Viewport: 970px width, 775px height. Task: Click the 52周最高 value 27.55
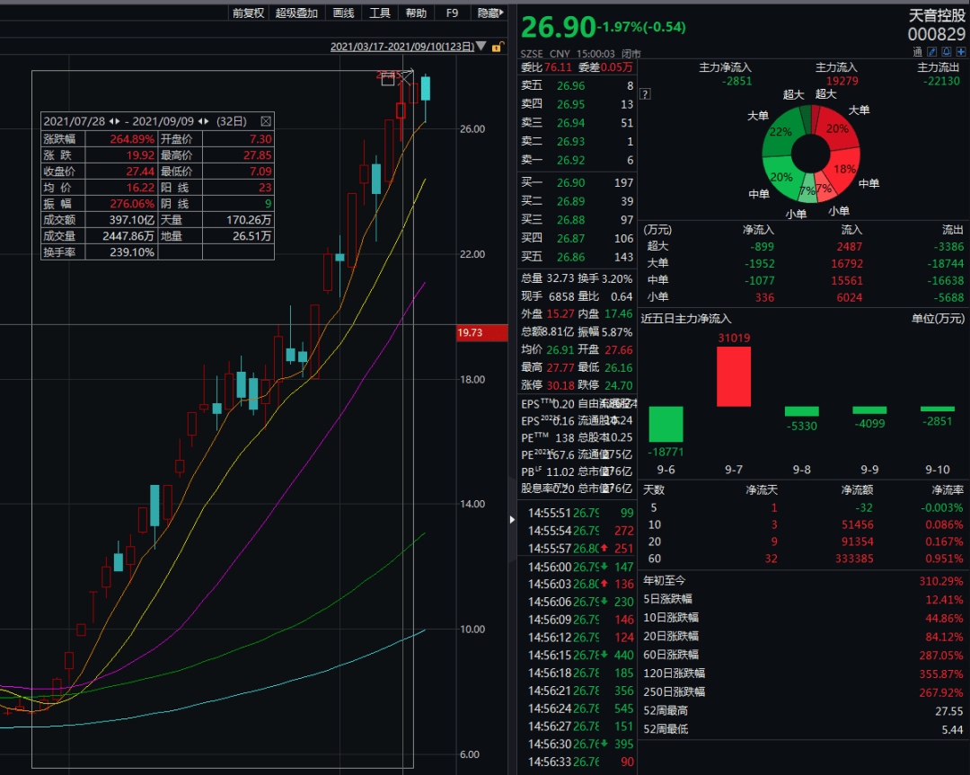(949, 711)
